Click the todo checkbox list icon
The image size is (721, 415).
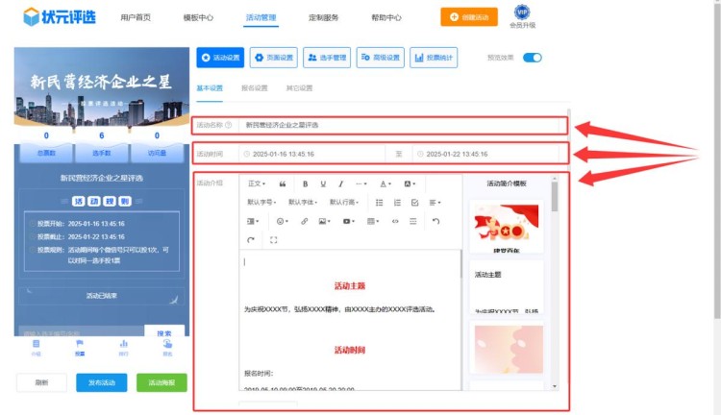point(414,203)
